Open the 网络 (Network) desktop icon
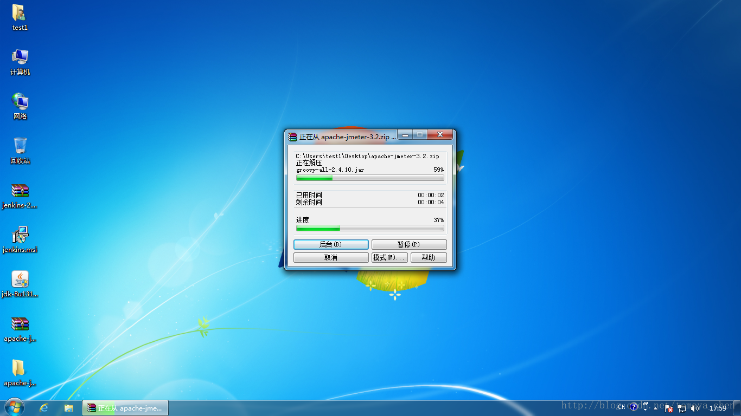 (x=20, y=106)
